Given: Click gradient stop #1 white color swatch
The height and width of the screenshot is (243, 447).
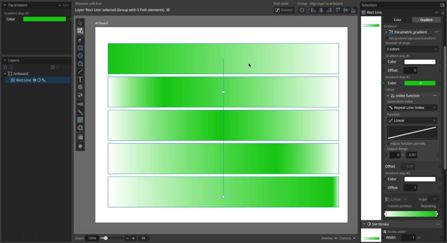Looking at the screenshot, I should pos(419,62).
